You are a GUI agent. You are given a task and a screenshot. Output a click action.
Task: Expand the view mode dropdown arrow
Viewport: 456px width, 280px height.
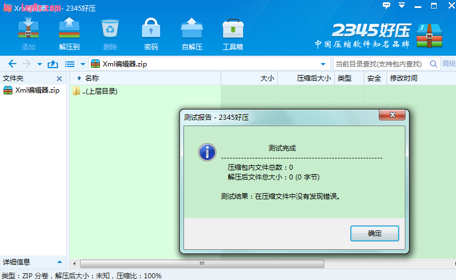[x=82, y=64]
